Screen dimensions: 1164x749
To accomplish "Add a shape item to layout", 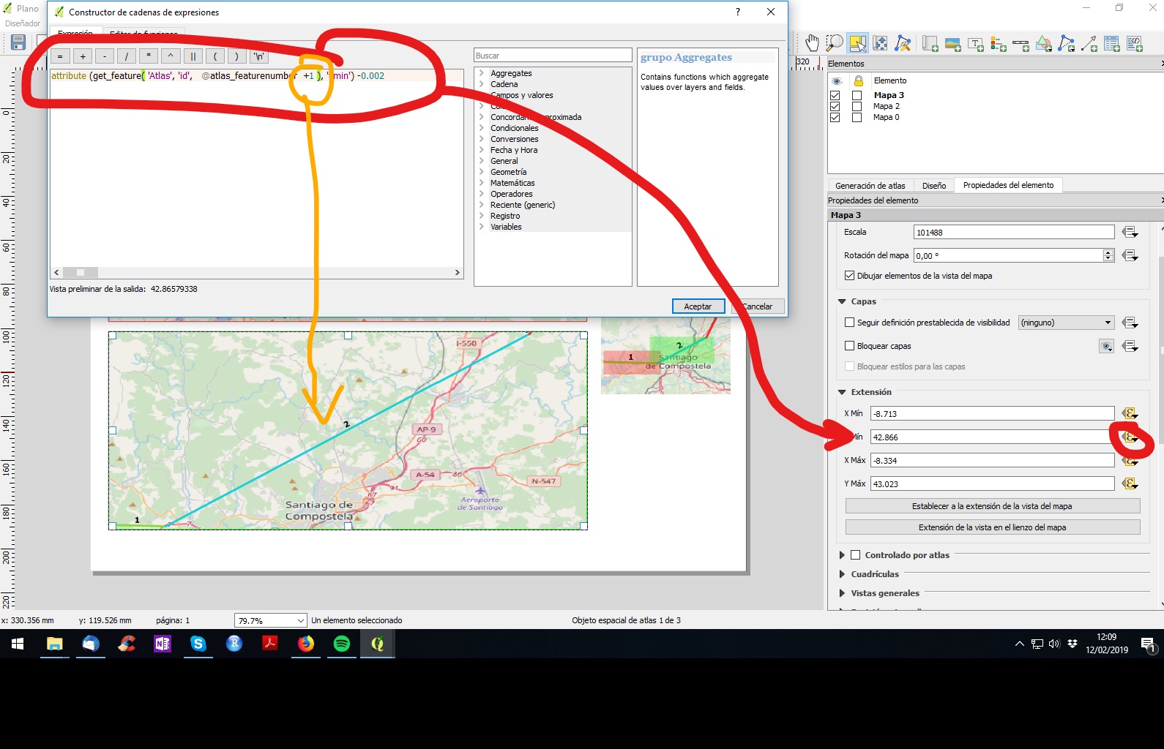I will [1044, 44].
